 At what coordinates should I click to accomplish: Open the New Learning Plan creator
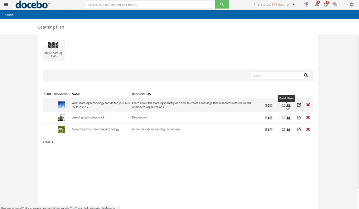(53, 49)
